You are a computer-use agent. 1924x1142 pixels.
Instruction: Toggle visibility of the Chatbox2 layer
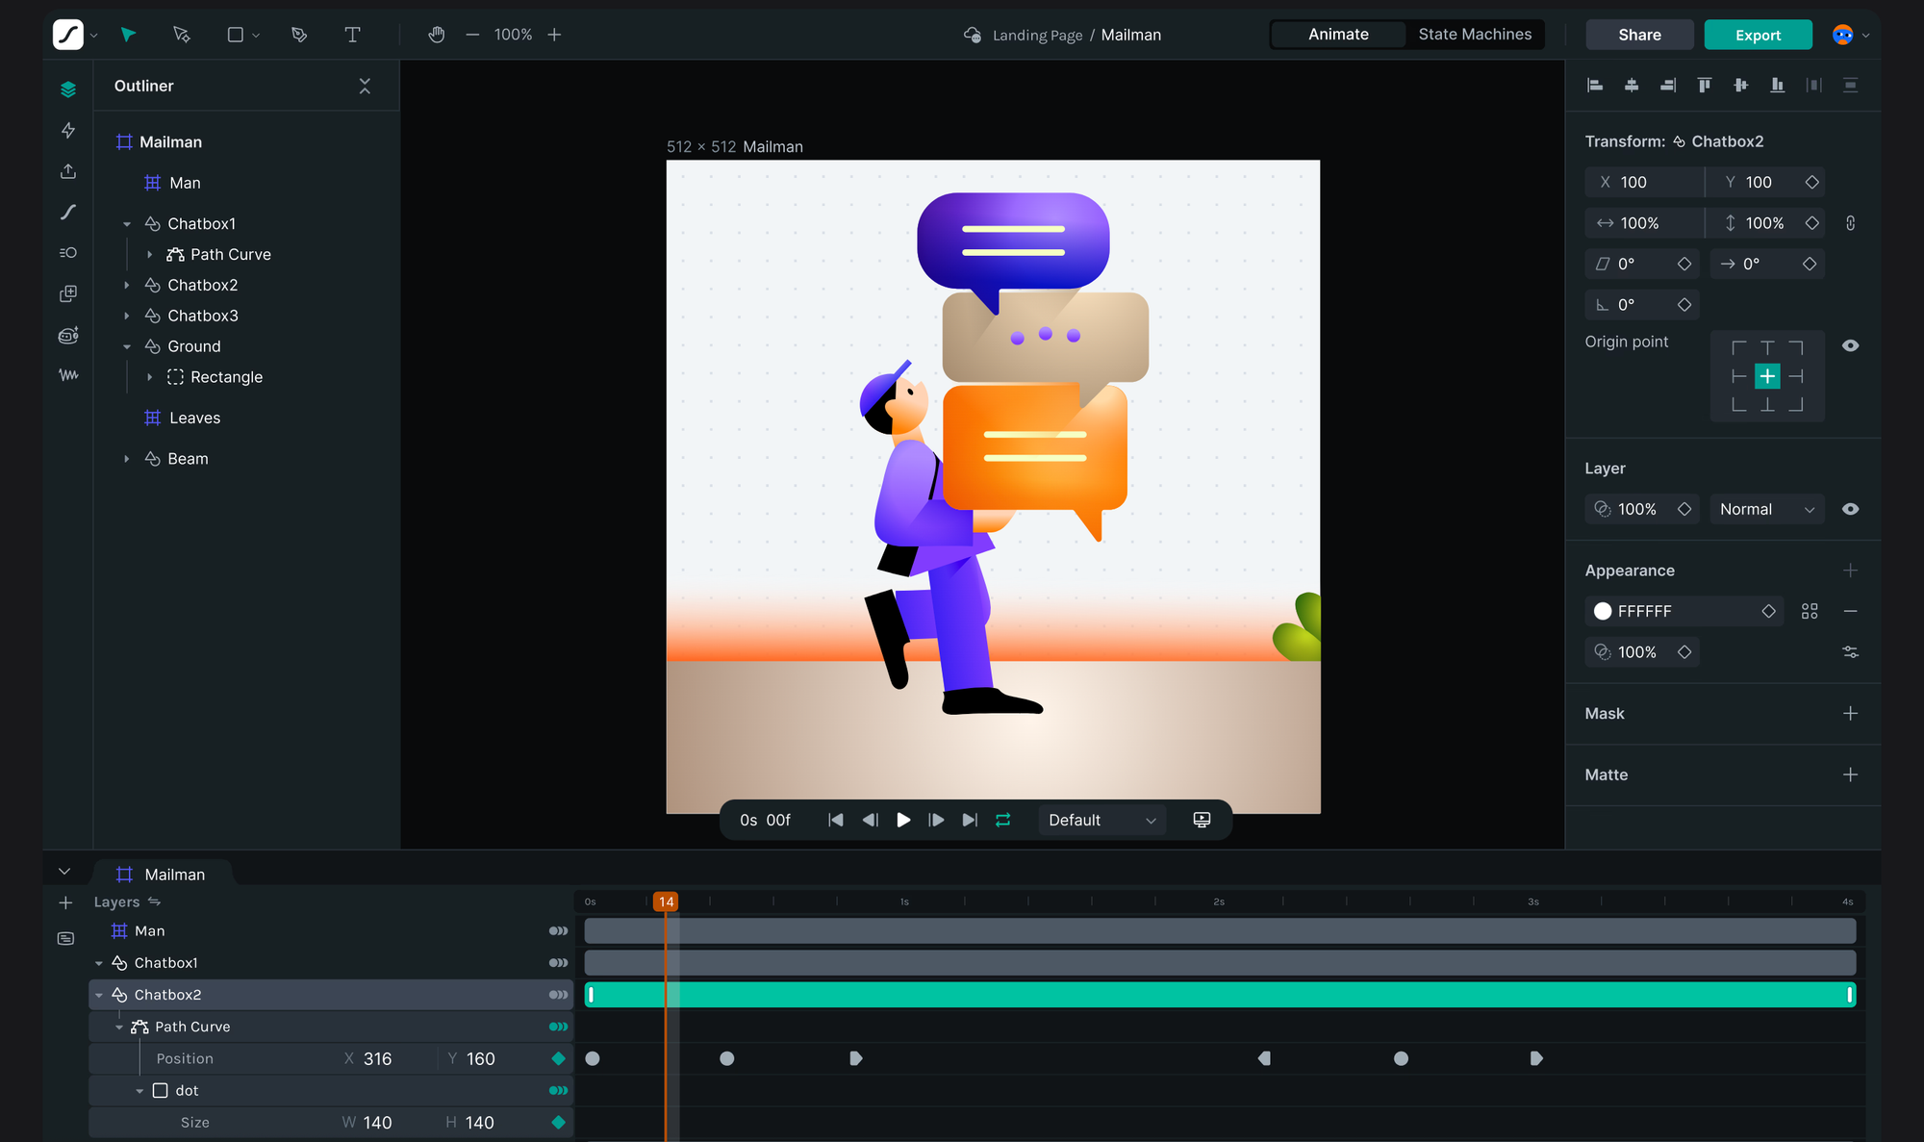click(x=557, y=994)
